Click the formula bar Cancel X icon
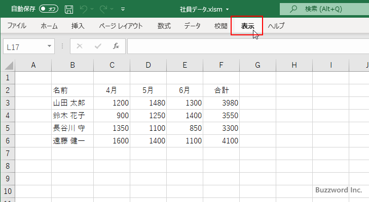The width and height of the screenshot is (369, 202). 80,46
